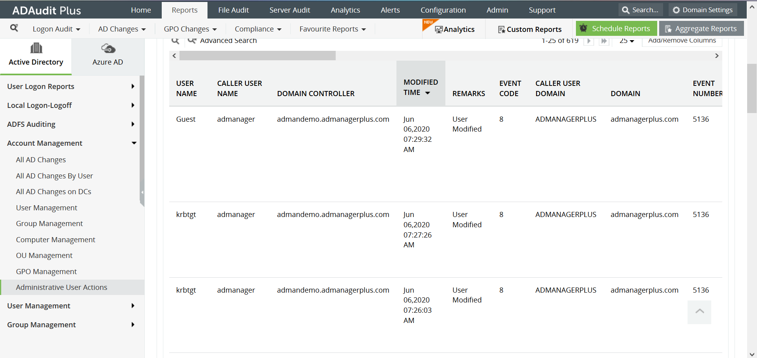
Task: Open the OU Management report
Action: click(x=44, y=256)
